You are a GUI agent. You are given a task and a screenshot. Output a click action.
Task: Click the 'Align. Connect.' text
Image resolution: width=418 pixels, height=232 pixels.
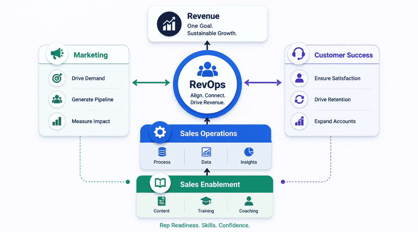[208, 96]
